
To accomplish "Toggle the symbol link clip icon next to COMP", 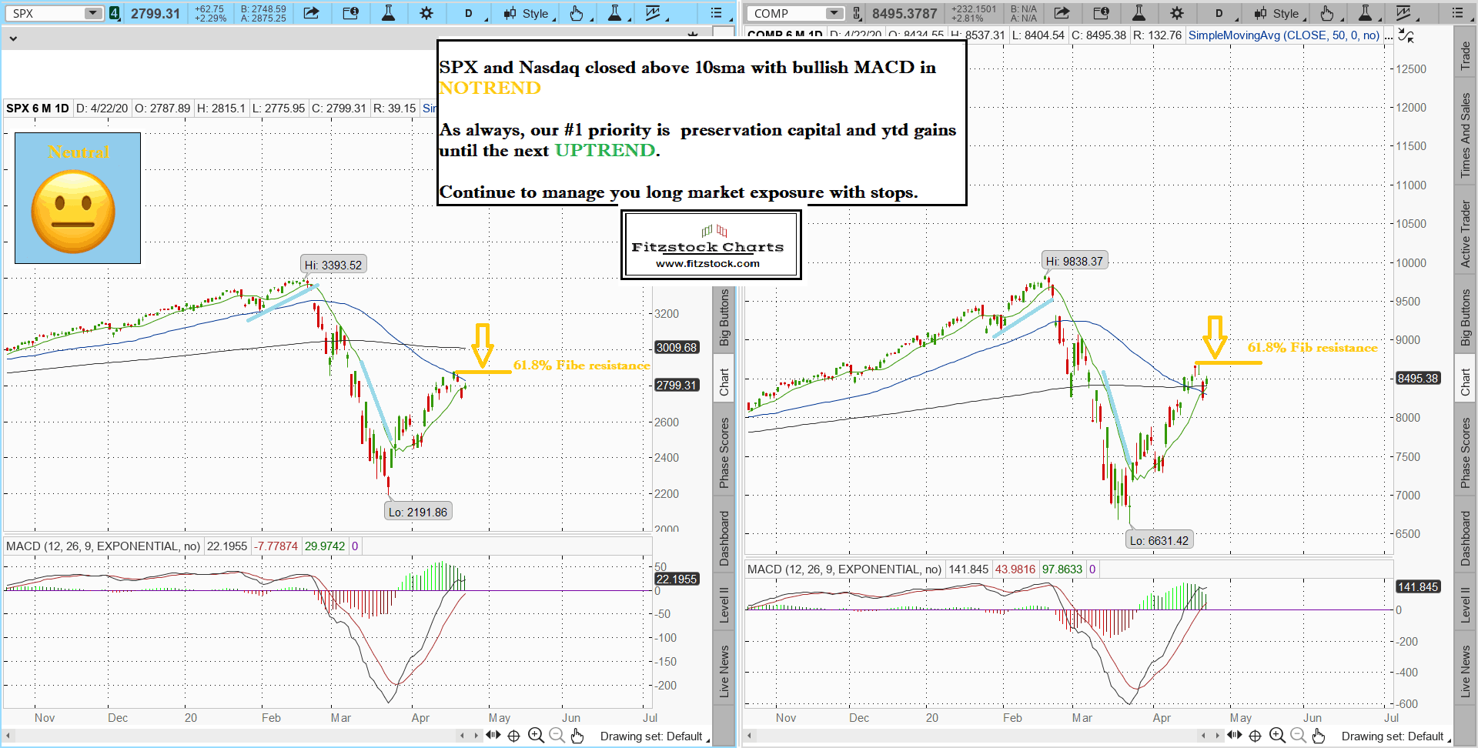I will pyautogui.click(x=857, y=13).
